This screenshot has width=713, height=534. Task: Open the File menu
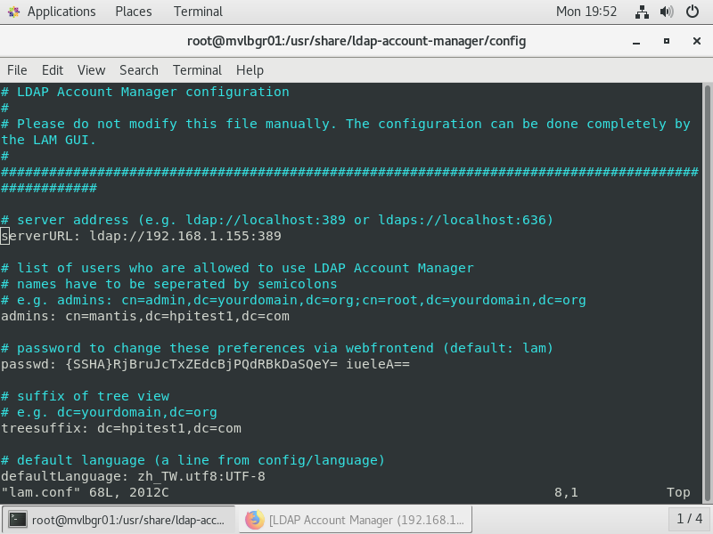click(17, 70)
